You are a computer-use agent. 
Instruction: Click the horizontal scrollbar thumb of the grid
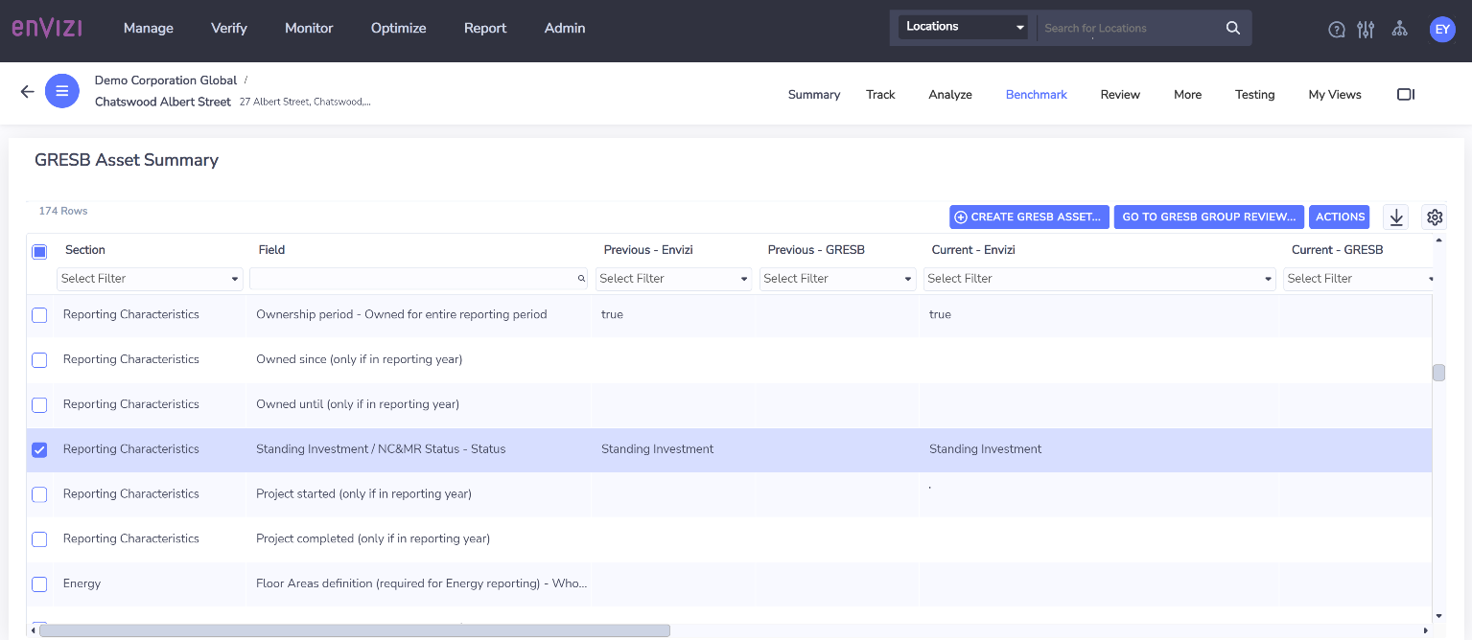355,630
